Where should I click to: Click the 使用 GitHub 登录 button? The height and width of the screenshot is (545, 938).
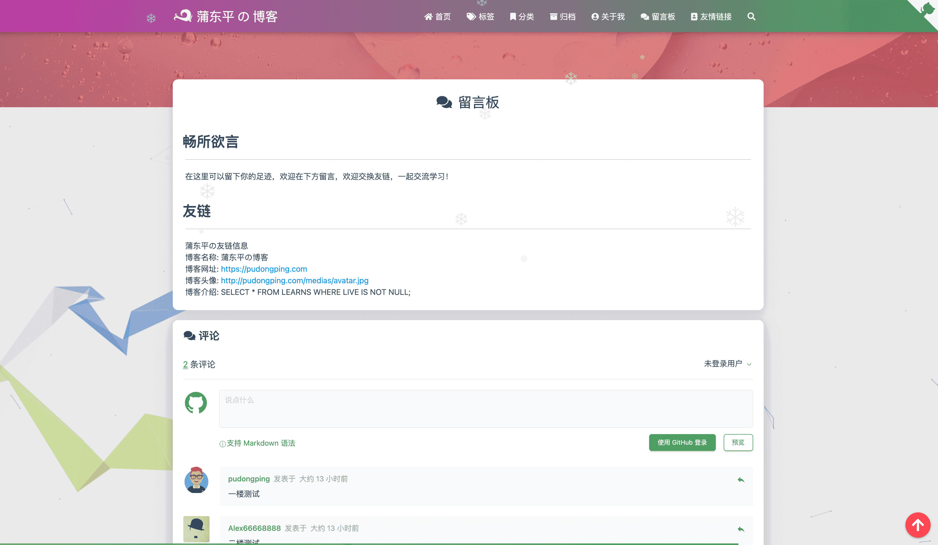tap(682, 443)
